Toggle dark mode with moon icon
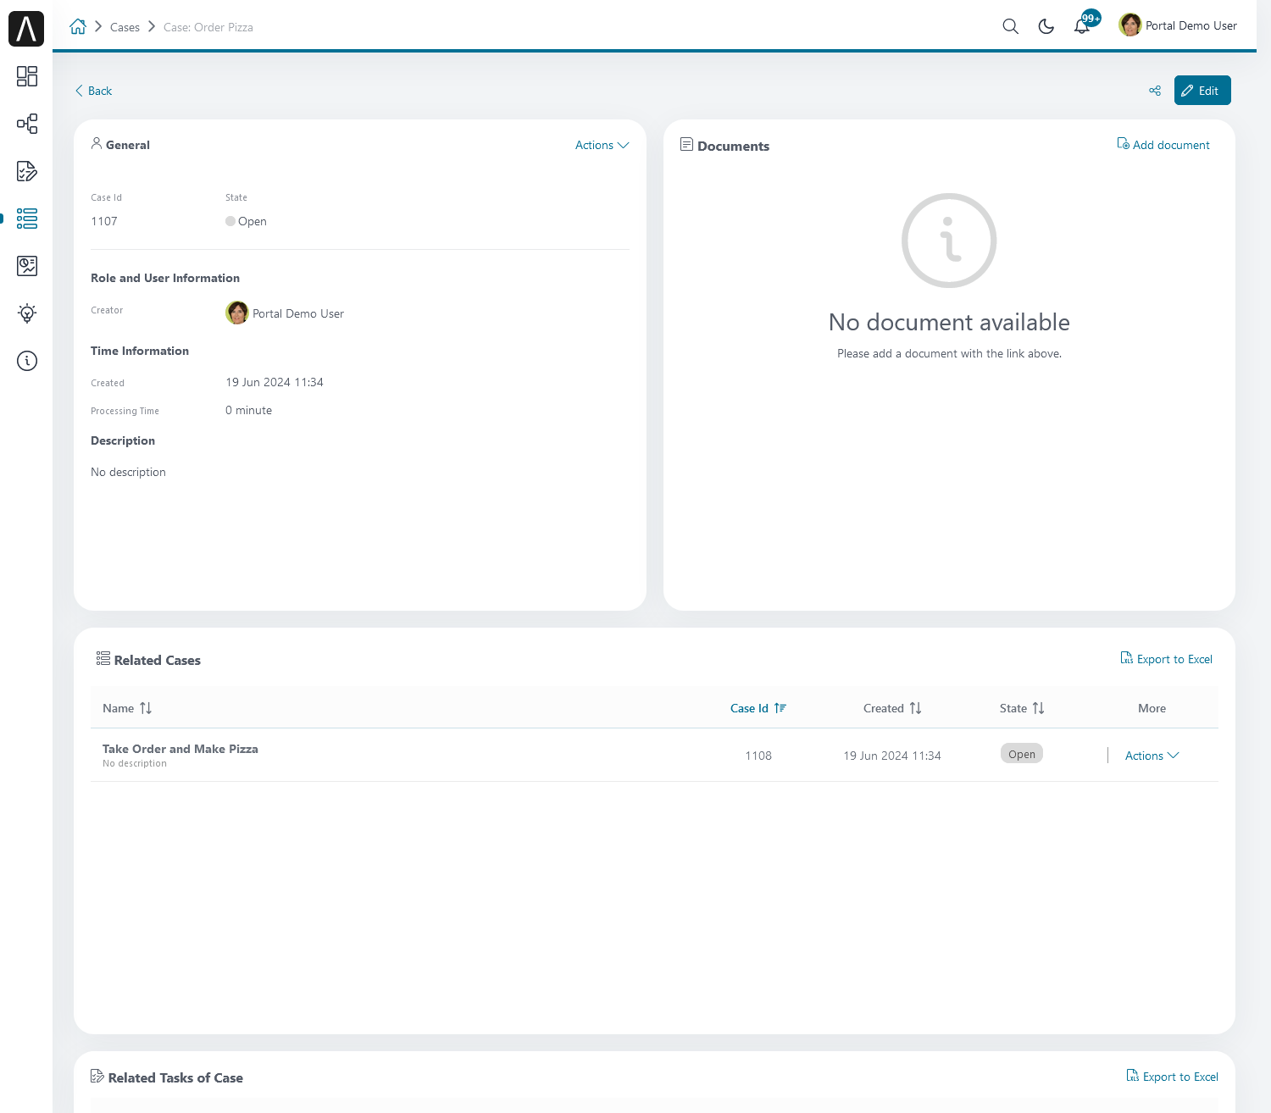 (x=1046, y=26)
